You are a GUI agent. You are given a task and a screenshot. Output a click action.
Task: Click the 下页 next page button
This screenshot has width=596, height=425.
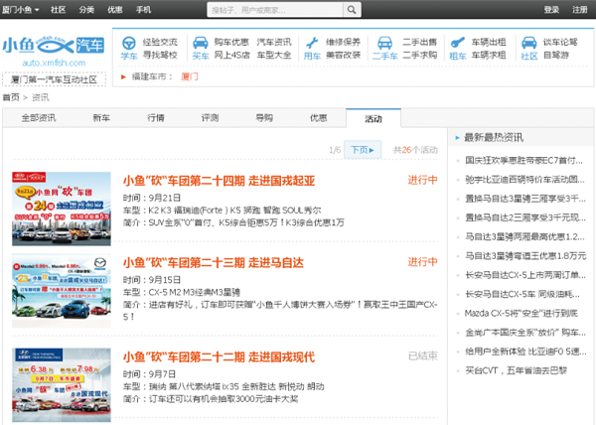pyautogui.click(x=363, y=150)
